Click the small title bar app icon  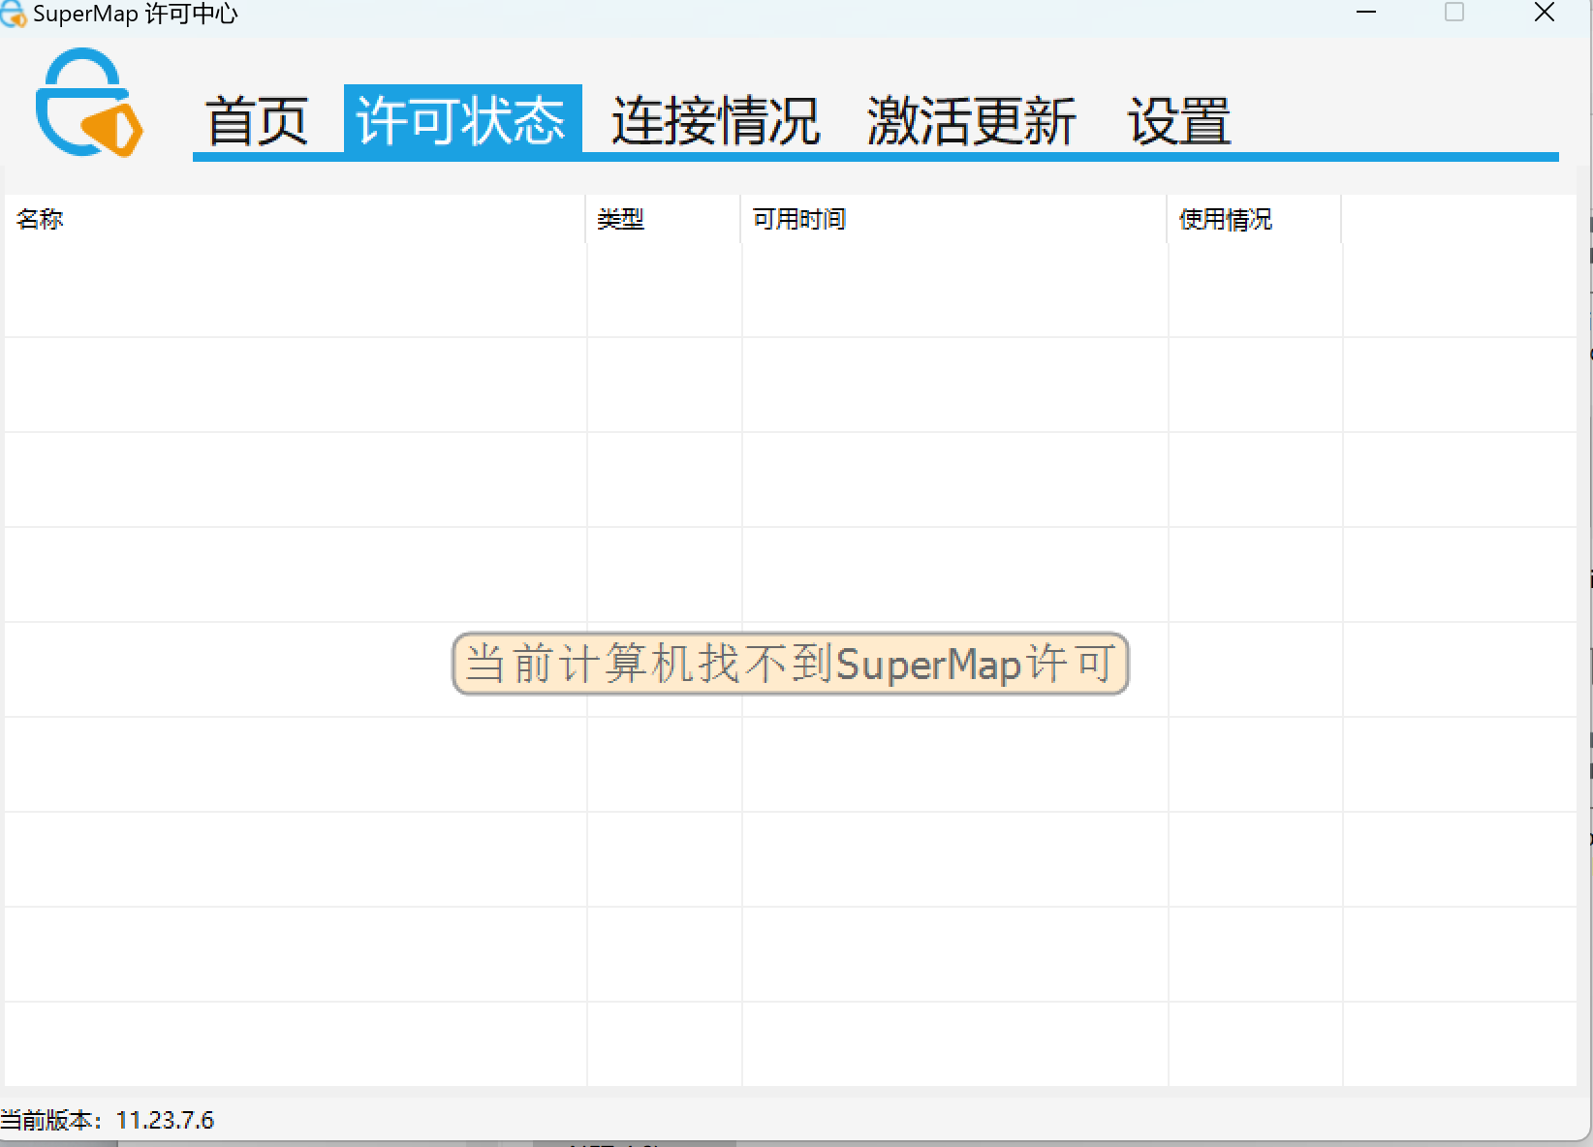14,14
